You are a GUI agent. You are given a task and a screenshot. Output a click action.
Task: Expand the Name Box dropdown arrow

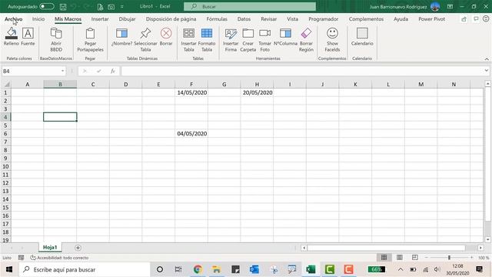coord(63,72)
